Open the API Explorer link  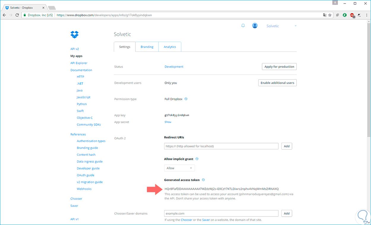coord(79,63)
